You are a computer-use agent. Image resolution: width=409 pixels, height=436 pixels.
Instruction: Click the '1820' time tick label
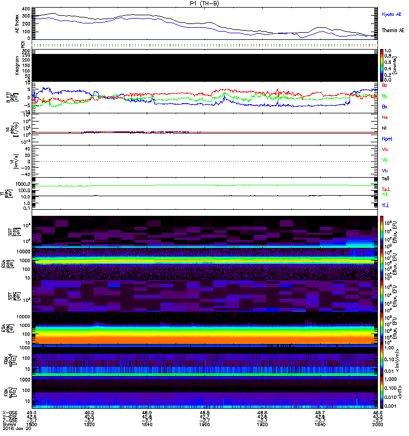[89, 425]
